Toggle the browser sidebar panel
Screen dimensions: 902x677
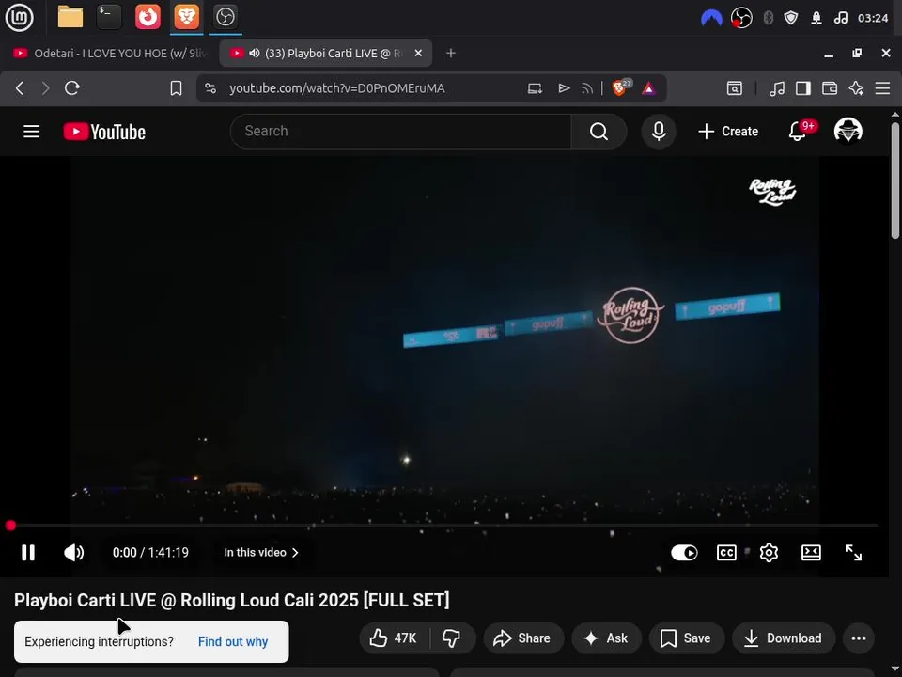tap(803, 88)
